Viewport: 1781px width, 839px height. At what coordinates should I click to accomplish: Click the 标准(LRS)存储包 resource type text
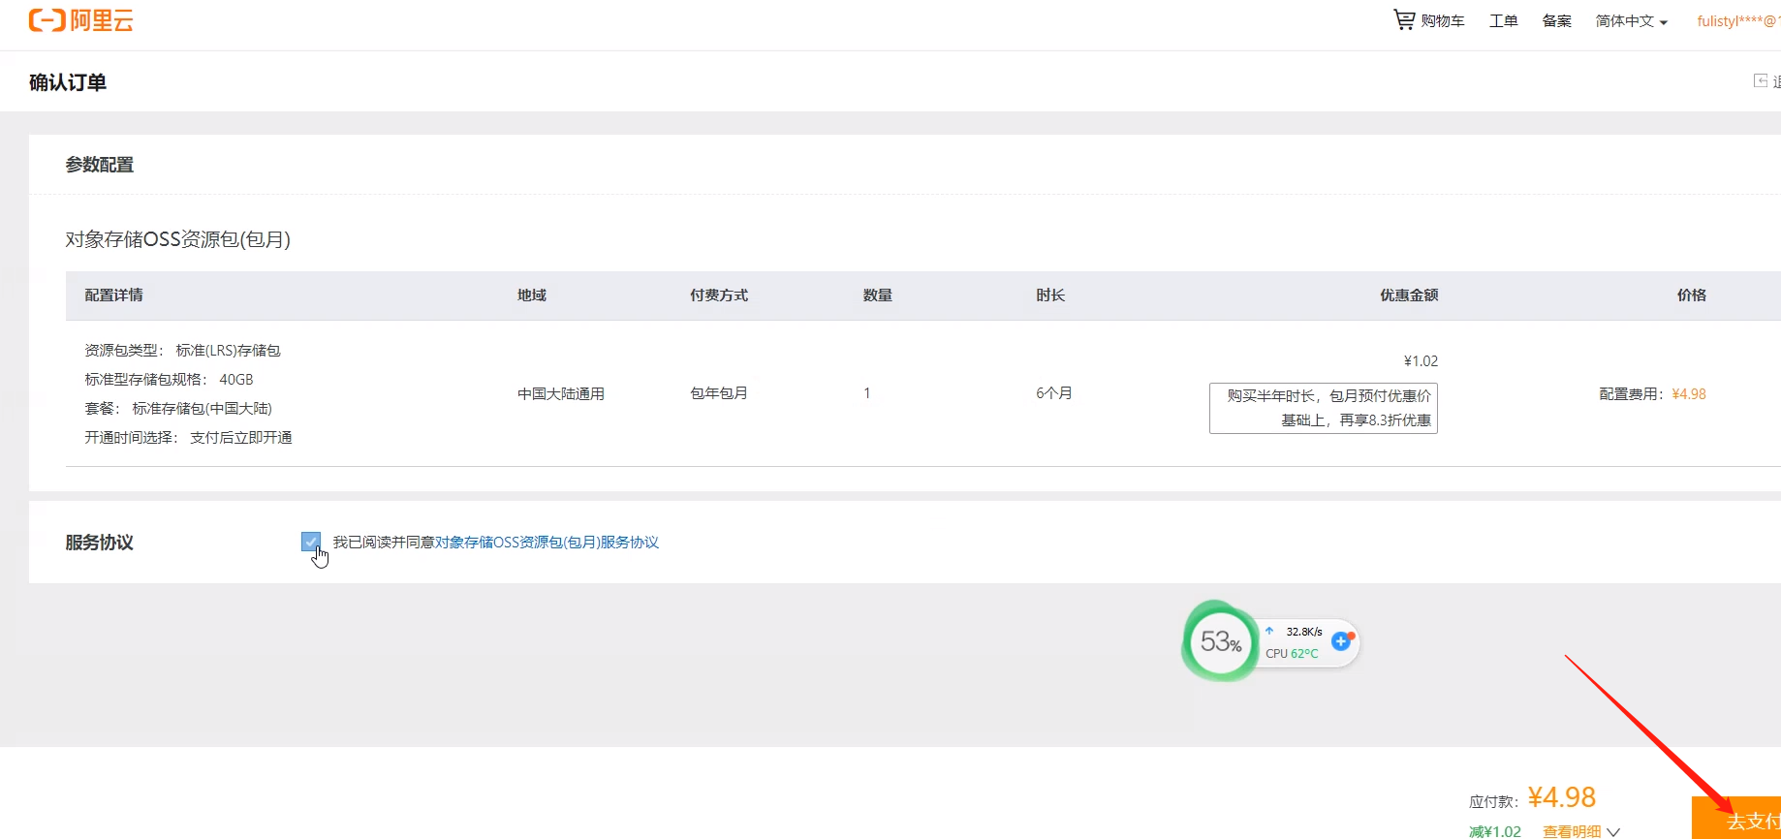pyautogui.click(x=228, y=350)
